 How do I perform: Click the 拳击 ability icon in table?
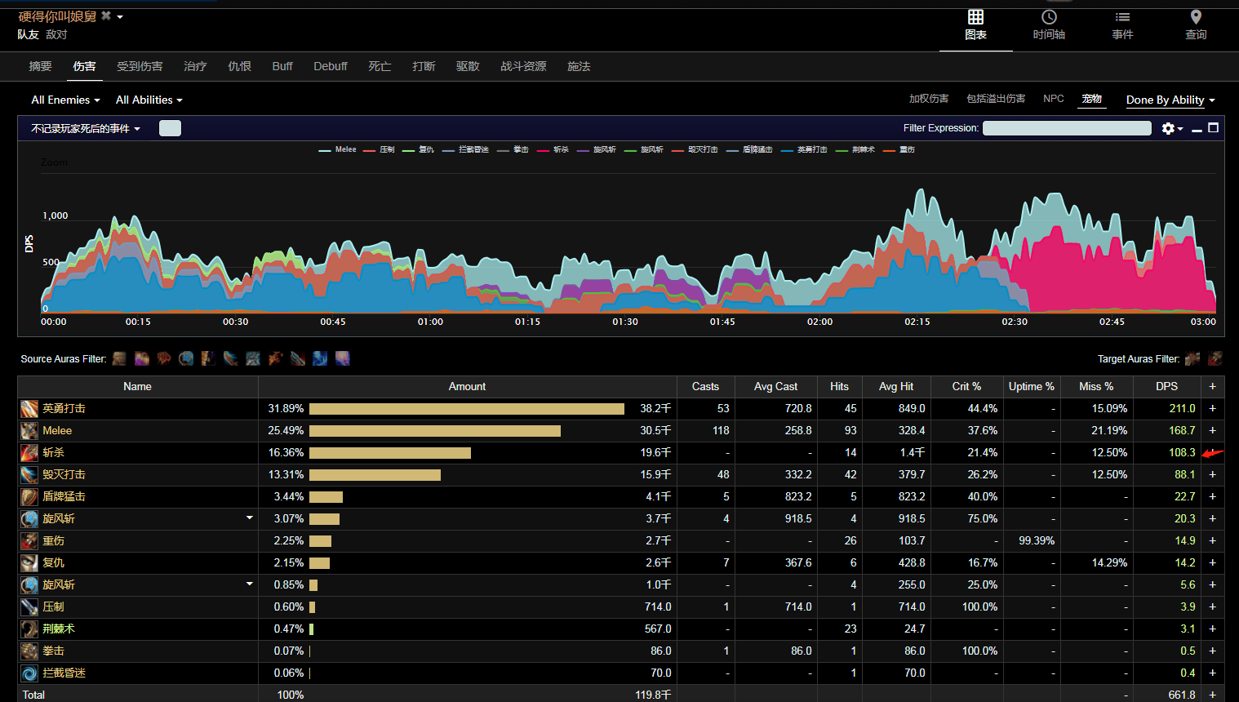tap(29, 651)
